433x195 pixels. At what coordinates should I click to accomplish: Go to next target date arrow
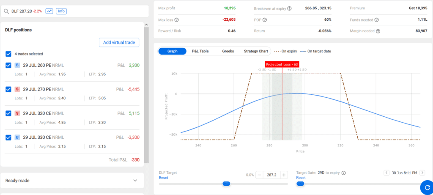click(x=422, y=173)
